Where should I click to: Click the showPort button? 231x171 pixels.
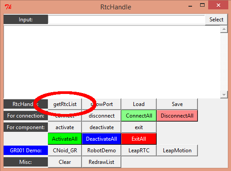pyautogui.click(x=102, y=104)
